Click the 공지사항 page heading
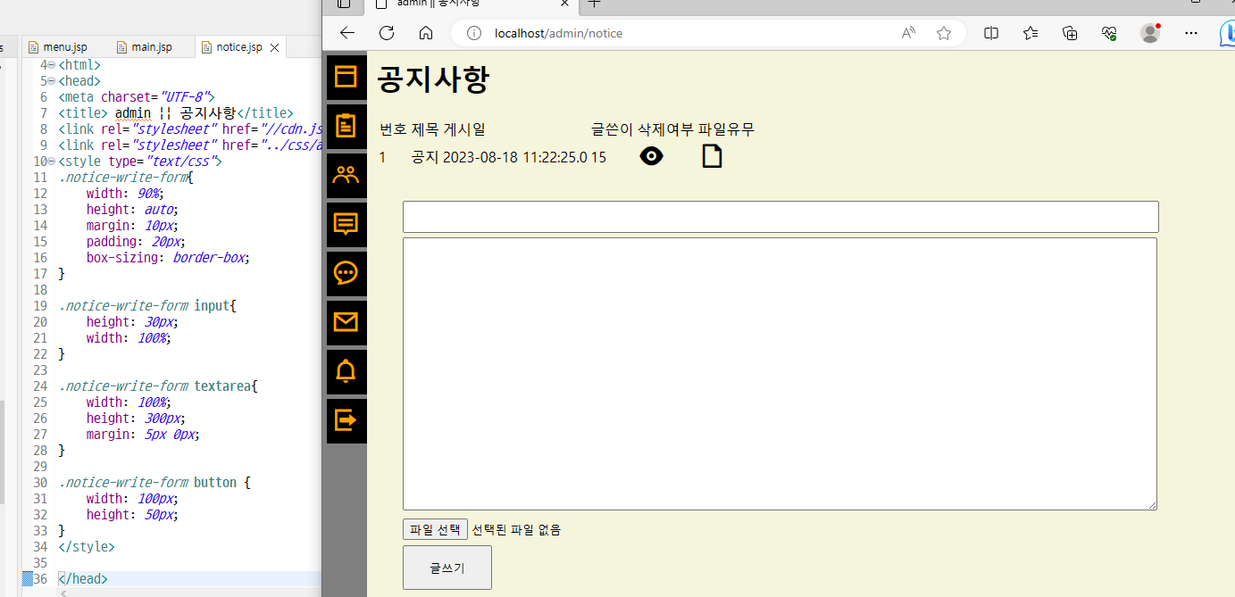 [433, 79]
